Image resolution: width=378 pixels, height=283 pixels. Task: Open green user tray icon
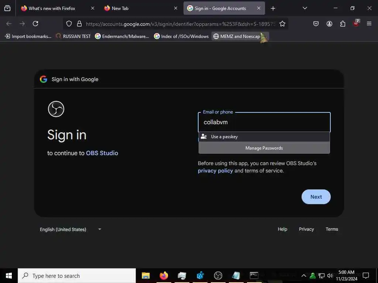(313, 276)
